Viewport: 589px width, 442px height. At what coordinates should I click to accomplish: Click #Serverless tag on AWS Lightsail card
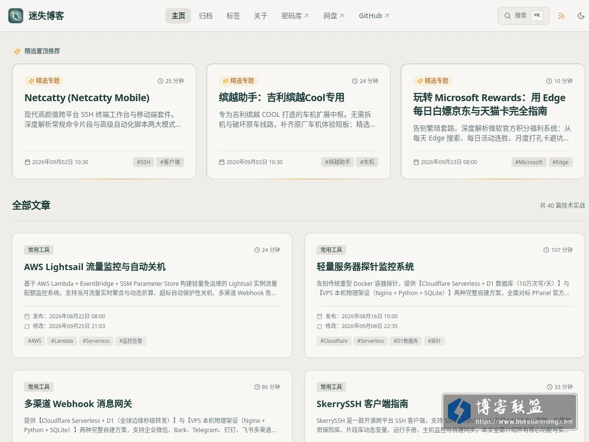96,341
